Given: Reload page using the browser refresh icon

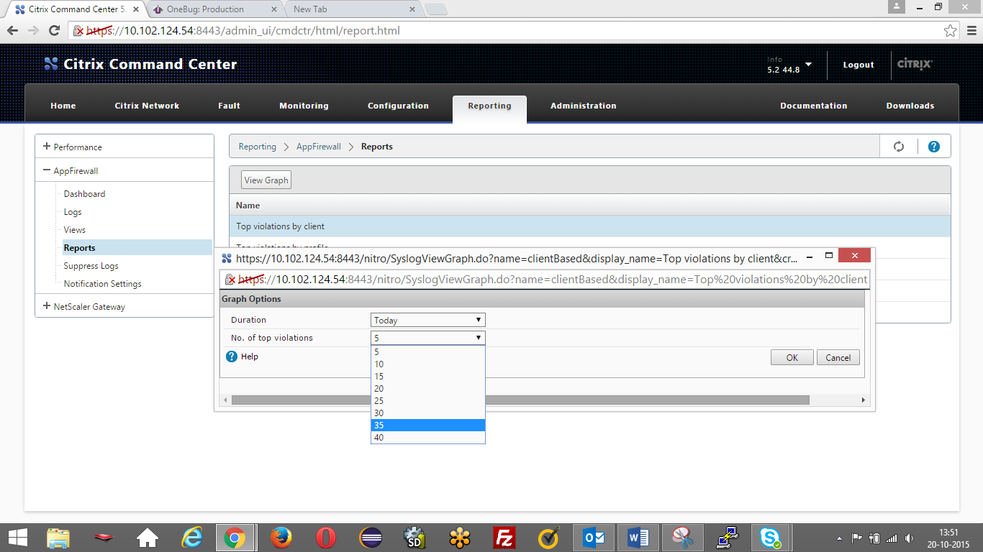Looking at the screenshot, I should (x=54, y=31).
